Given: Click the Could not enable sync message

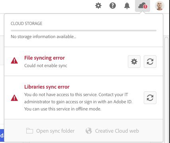Looking at the screenshot, I should (x=46, y=66).
